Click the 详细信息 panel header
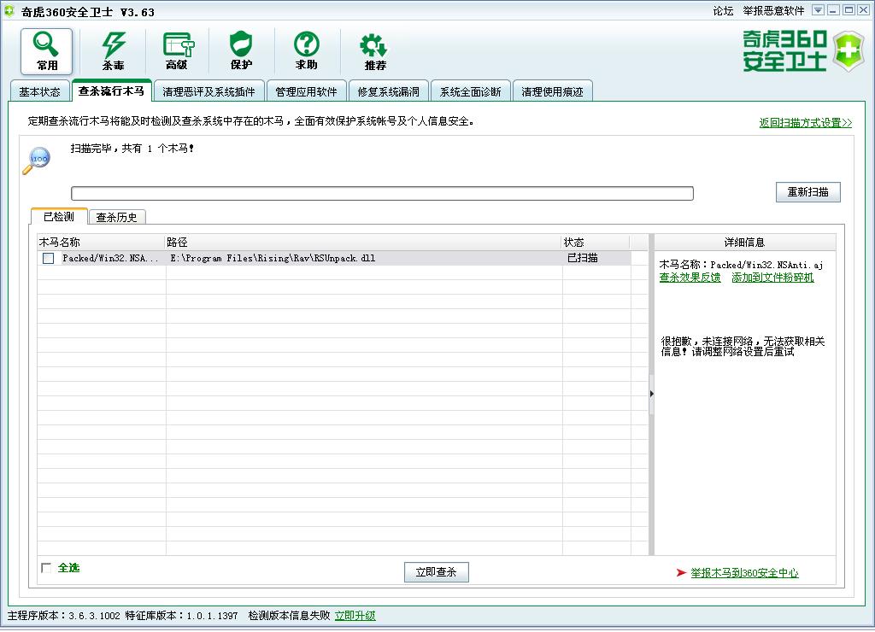Screen dimensions: 875x632 point(745,242)
